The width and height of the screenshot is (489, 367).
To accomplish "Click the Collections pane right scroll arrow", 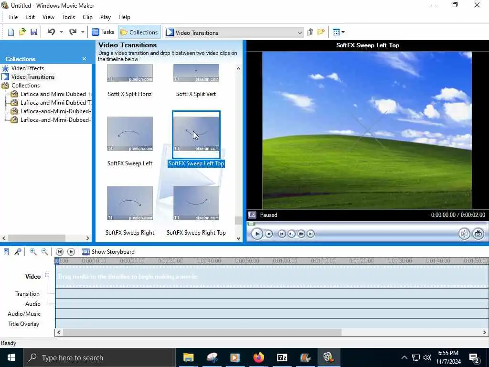I will (88, 238).
